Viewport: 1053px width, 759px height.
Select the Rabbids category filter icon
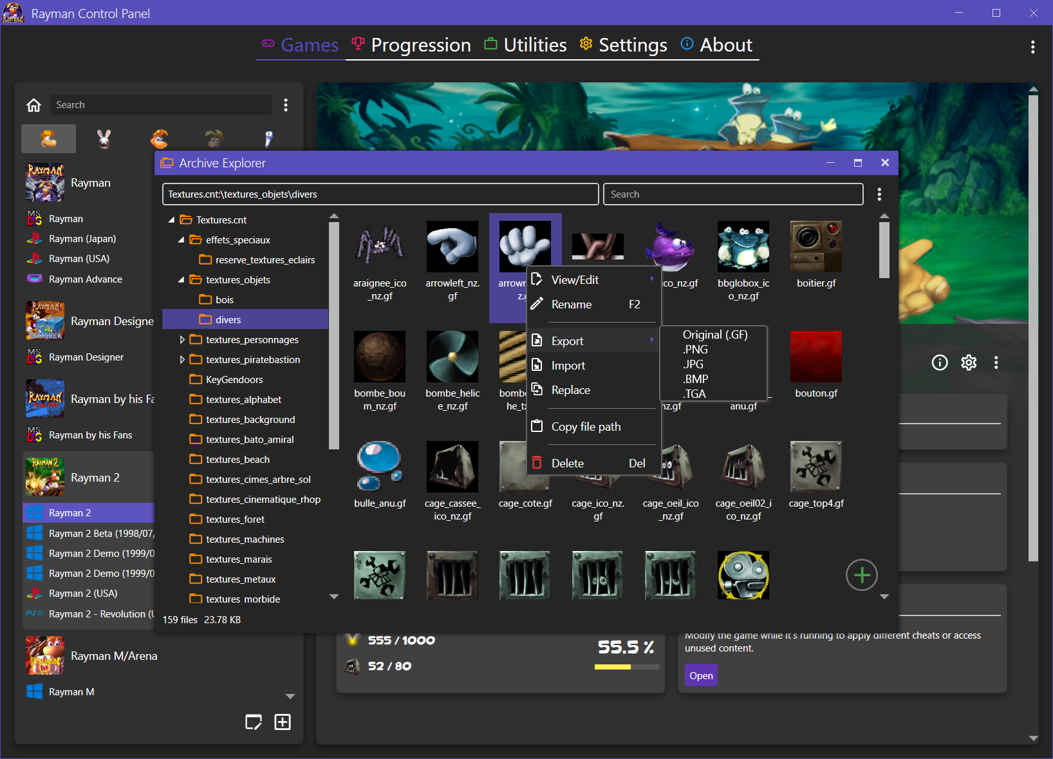click(104, 138)
